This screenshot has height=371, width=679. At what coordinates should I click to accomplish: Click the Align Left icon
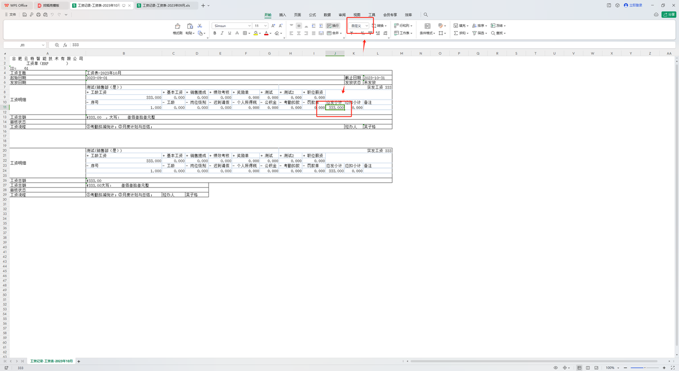coord(291,33)
